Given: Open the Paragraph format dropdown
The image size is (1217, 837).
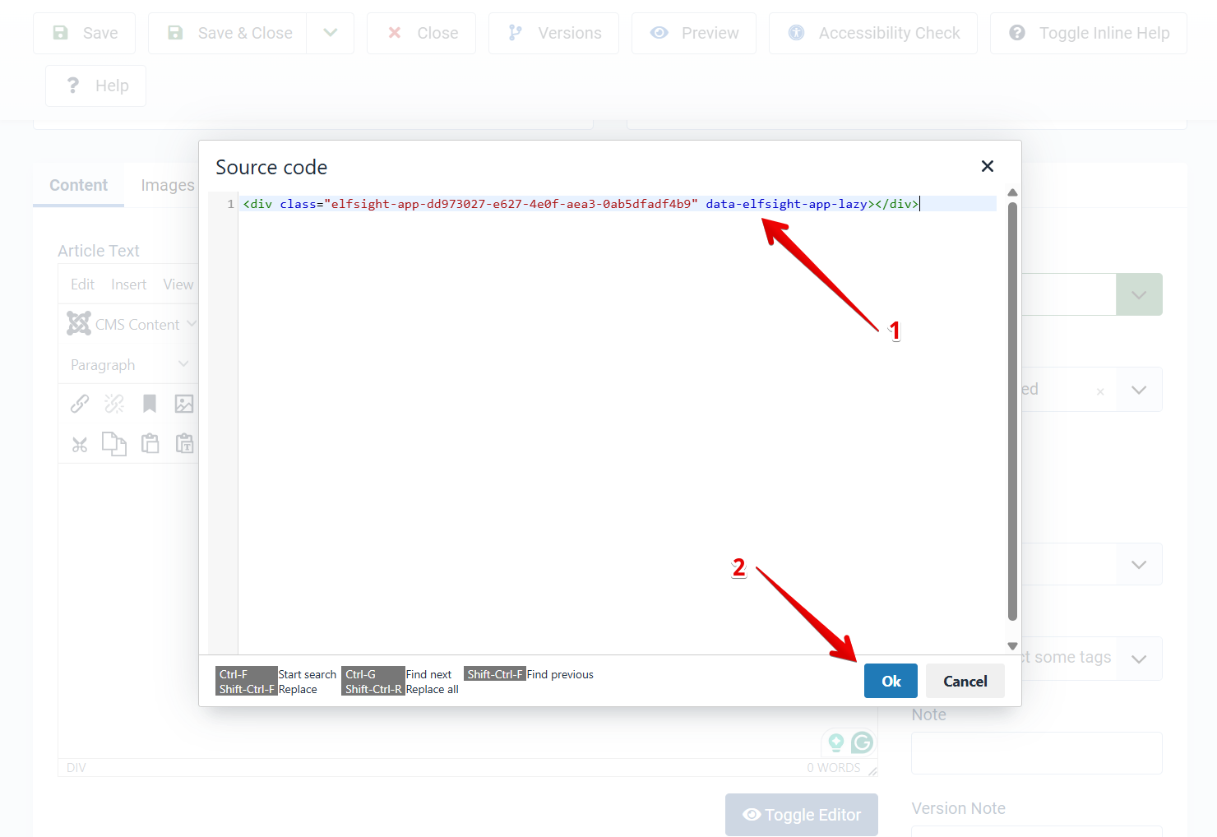Looking at the screenshot, I should [129, 364].
